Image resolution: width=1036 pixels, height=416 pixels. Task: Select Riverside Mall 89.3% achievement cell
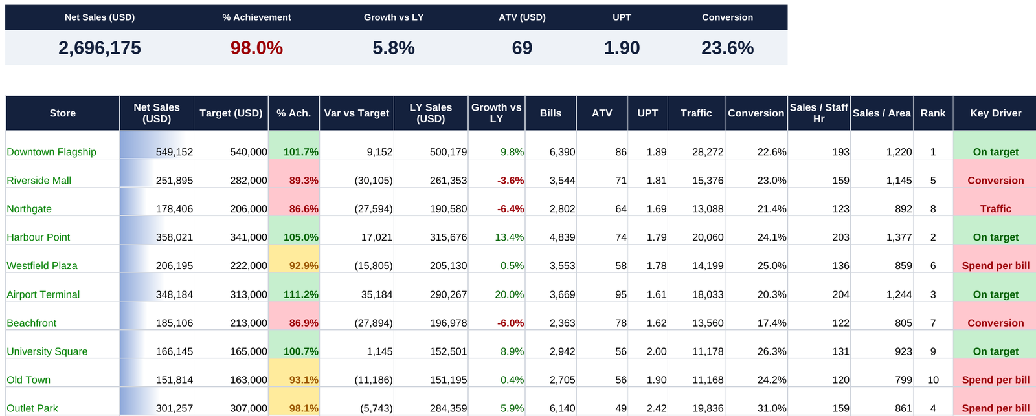pos(294,173)
